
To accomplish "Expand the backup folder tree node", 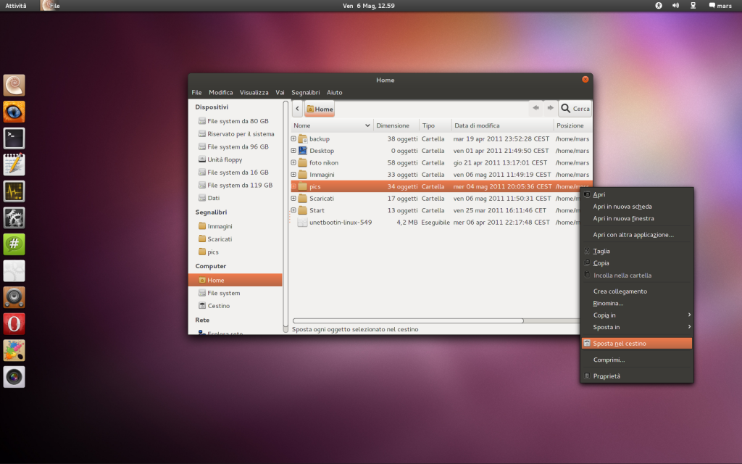I will pos(293,138).
